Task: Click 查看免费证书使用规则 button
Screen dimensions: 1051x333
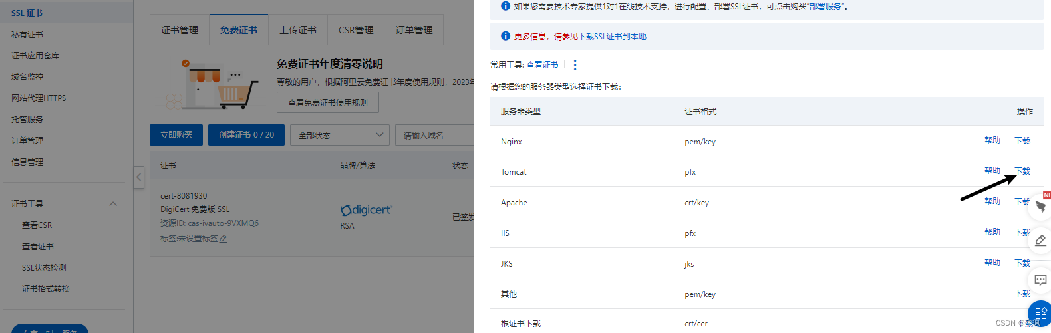Action: pyautogui.click(x=328, y=103)
